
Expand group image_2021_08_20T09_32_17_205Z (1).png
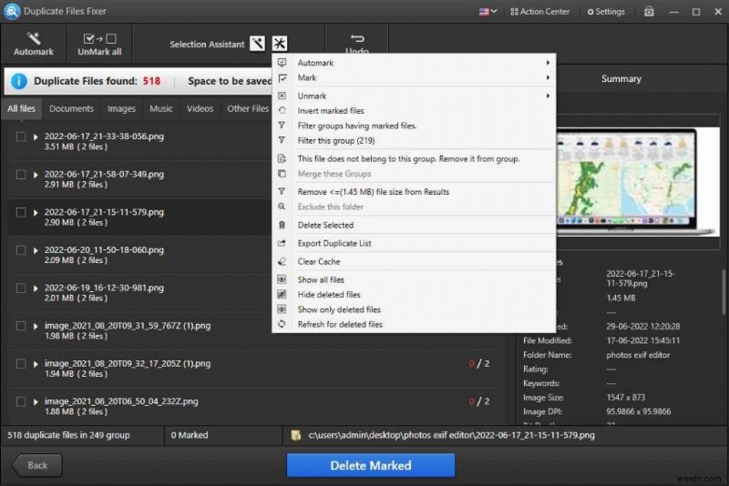[36, 364]
